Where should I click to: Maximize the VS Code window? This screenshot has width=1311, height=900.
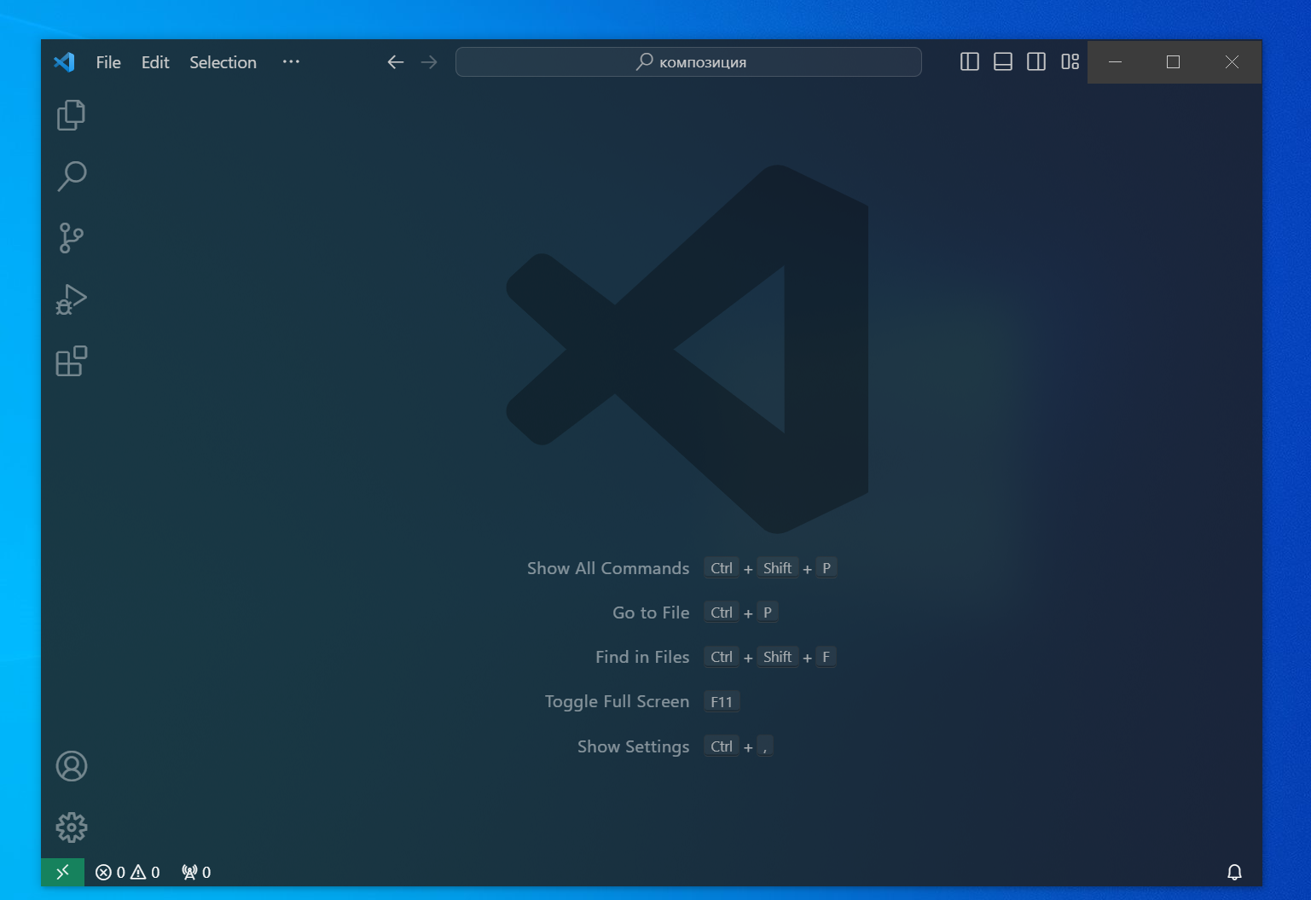point(1174,62)
